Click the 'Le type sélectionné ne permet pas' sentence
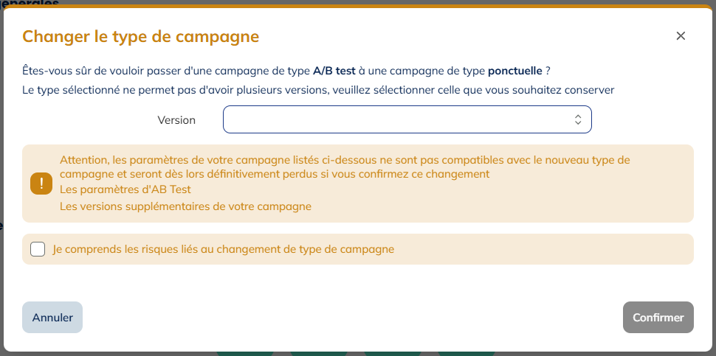The width and height of the screenshot is (716, 356). pyautogui.click(x=318, y=90)
